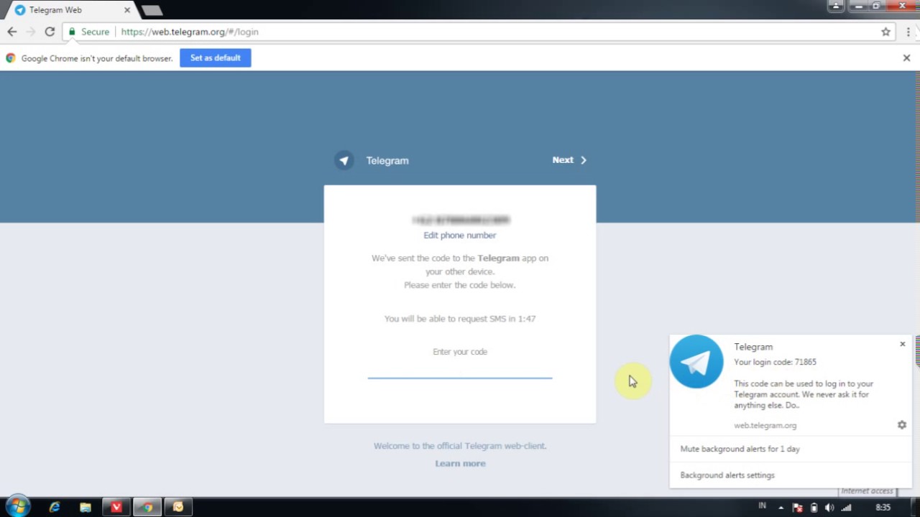
Task: Click the address bar URL
Action: (190, 32)
